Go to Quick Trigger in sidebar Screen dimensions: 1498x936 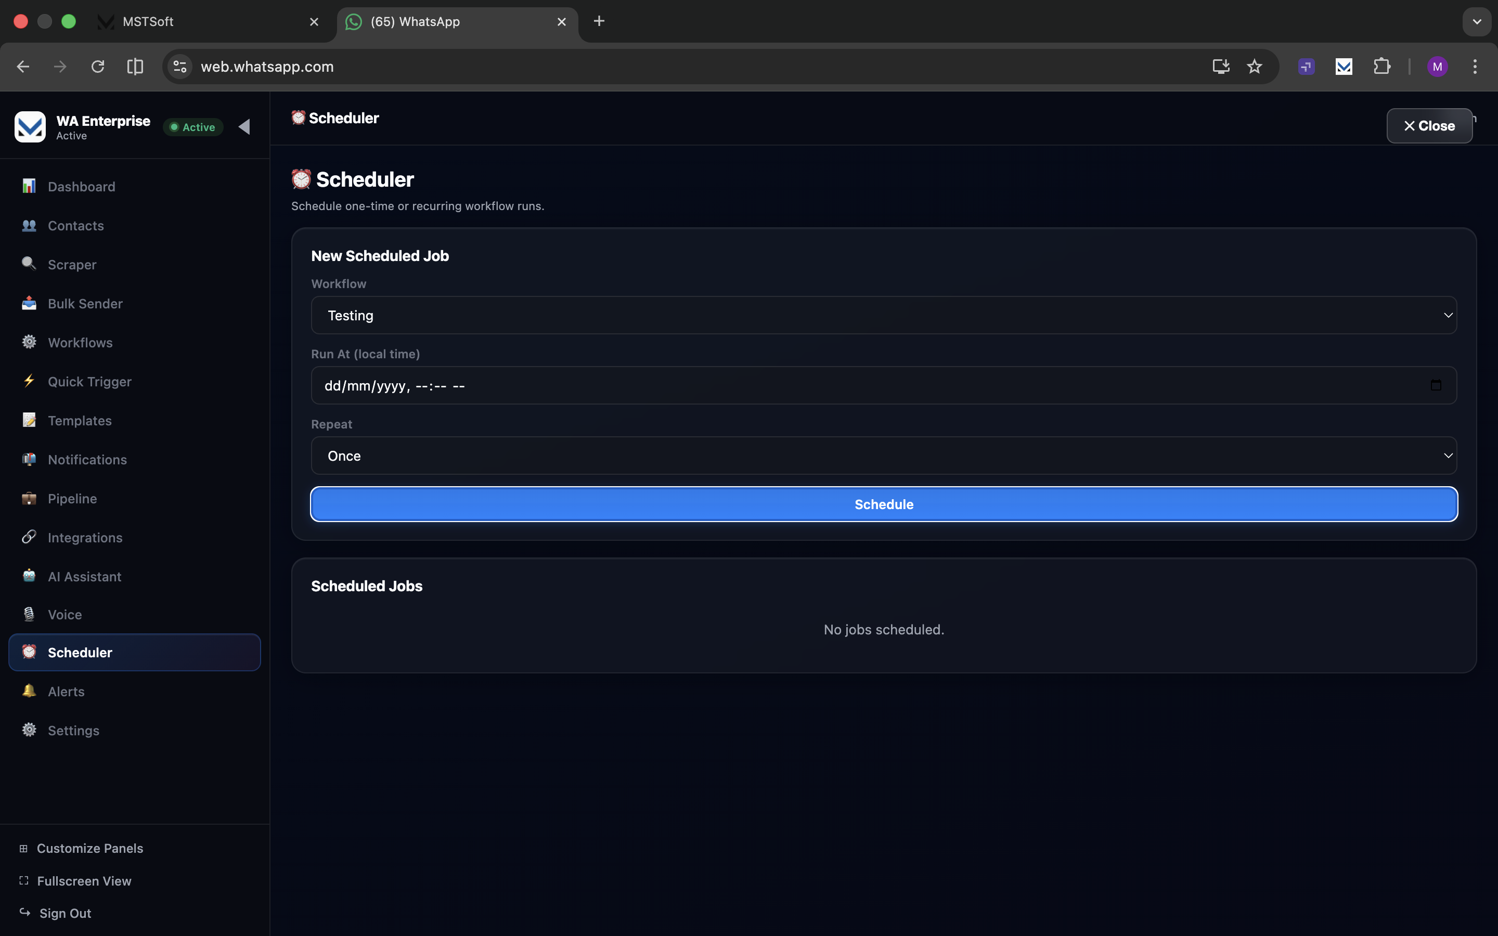(x=89, y=381)
